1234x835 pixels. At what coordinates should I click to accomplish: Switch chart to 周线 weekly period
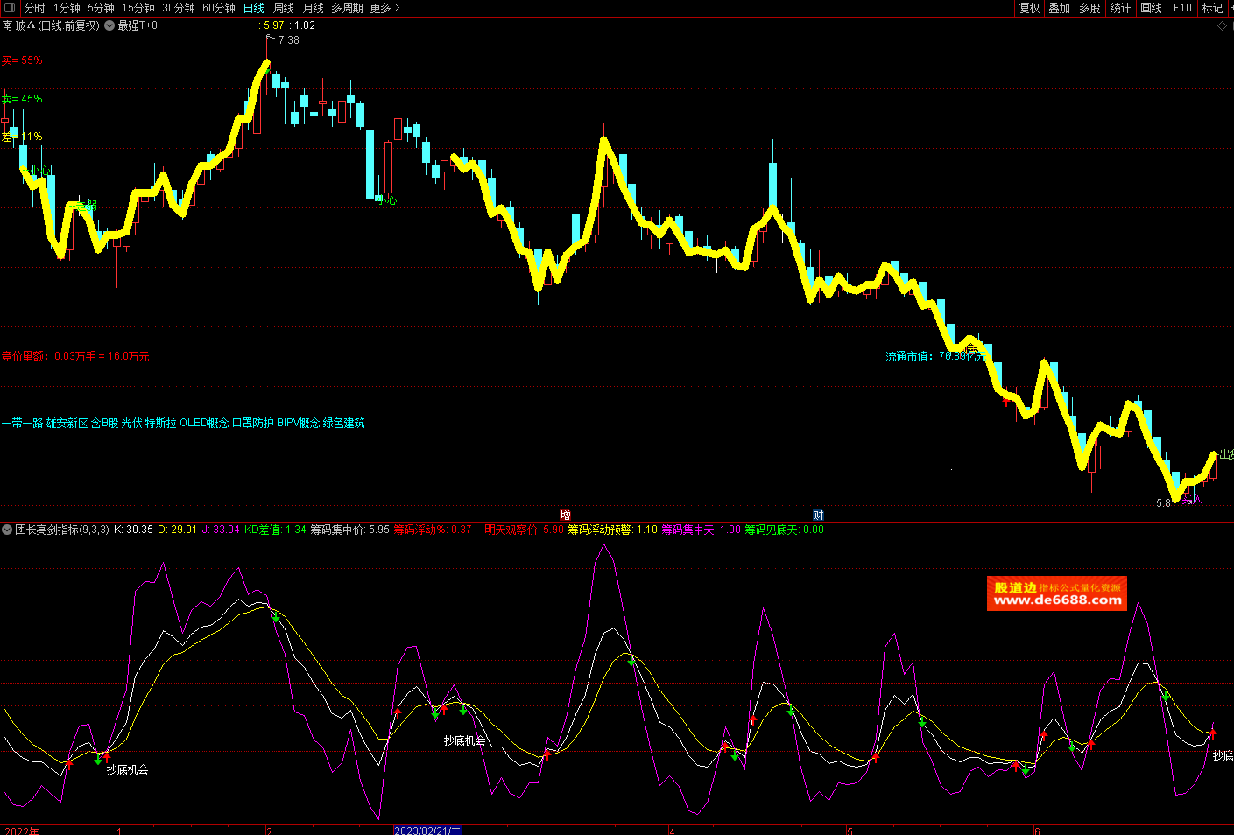(x=284, y=8)
